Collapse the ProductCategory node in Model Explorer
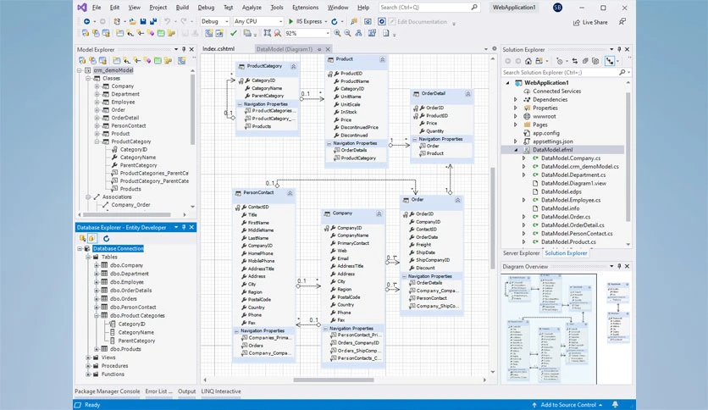The width and height of the screenshot is (708, 410). click(x=97, y=141)
